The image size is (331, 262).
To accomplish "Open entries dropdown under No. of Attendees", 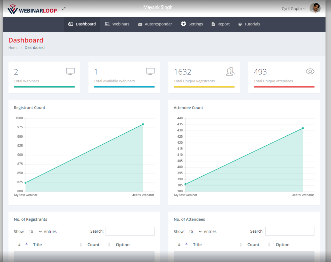I will pyautogui.click(x=194, y=231).
